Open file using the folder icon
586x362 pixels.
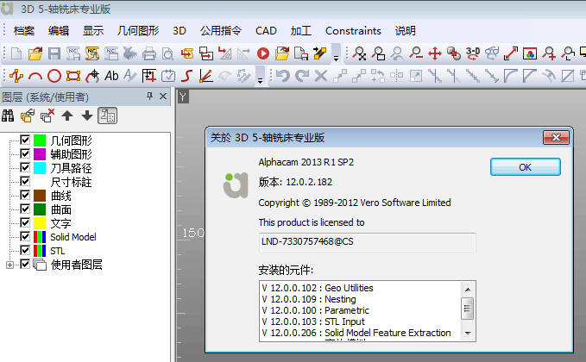pos(35,53)
